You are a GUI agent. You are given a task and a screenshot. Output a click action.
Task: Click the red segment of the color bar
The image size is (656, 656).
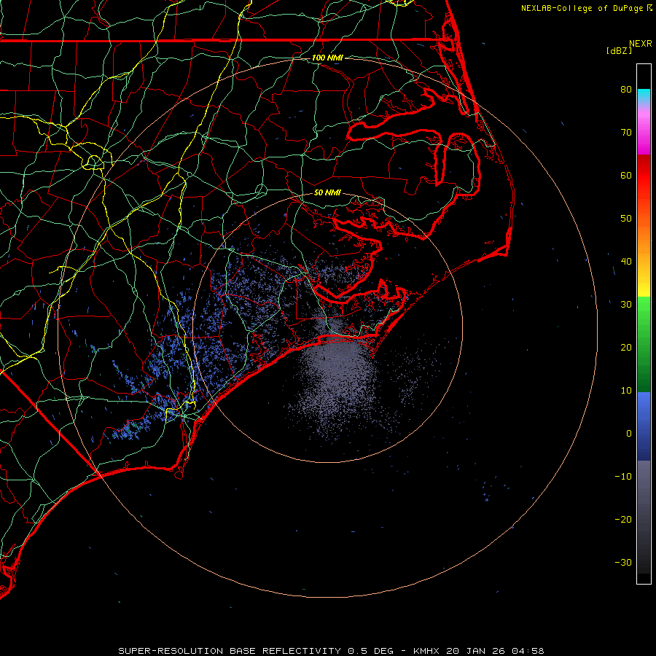[x=644, y=176]
